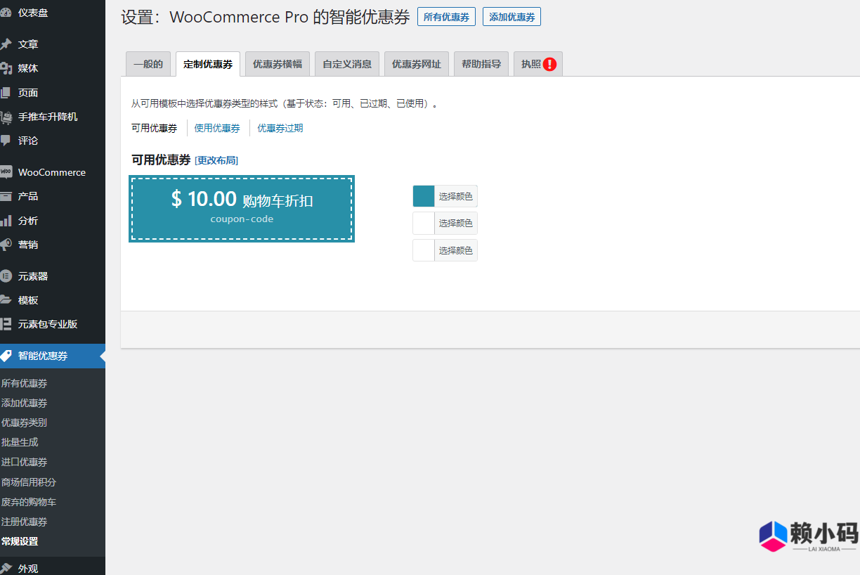
Task: Click the $10.00 coupon preview card
Action: [x=242, y=209]
